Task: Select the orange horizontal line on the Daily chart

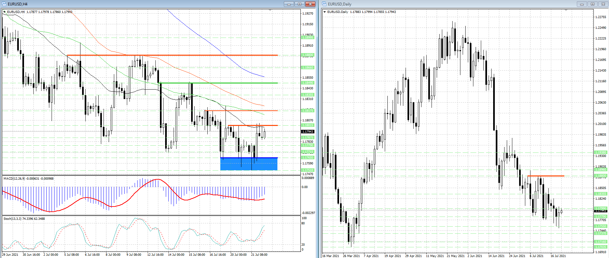Action: (546, 176)
